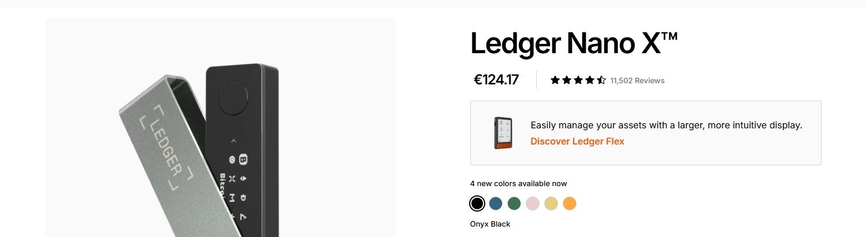
Task: Pick the orange color swatch
Action: coord(569,203)
